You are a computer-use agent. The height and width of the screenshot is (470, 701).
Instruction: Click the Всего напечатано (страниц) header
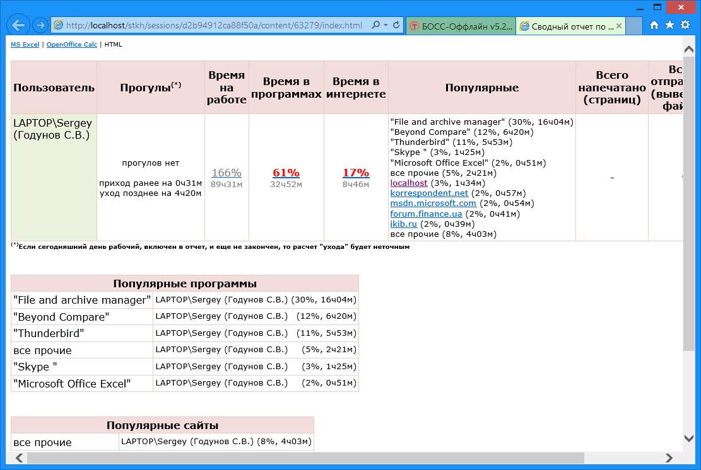(612, 88)
